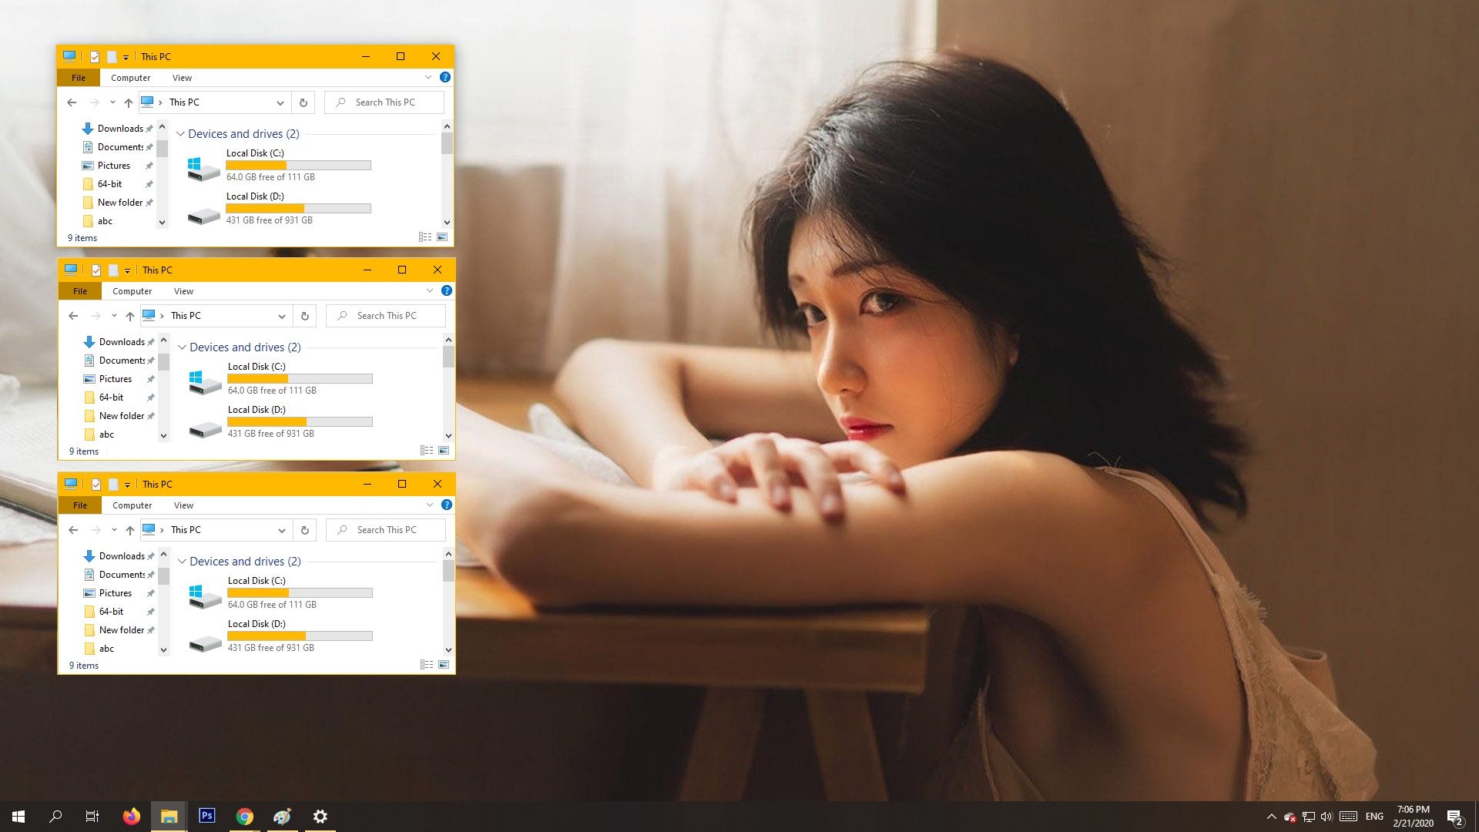Switch to details view in the status bar

pos(426,237)
